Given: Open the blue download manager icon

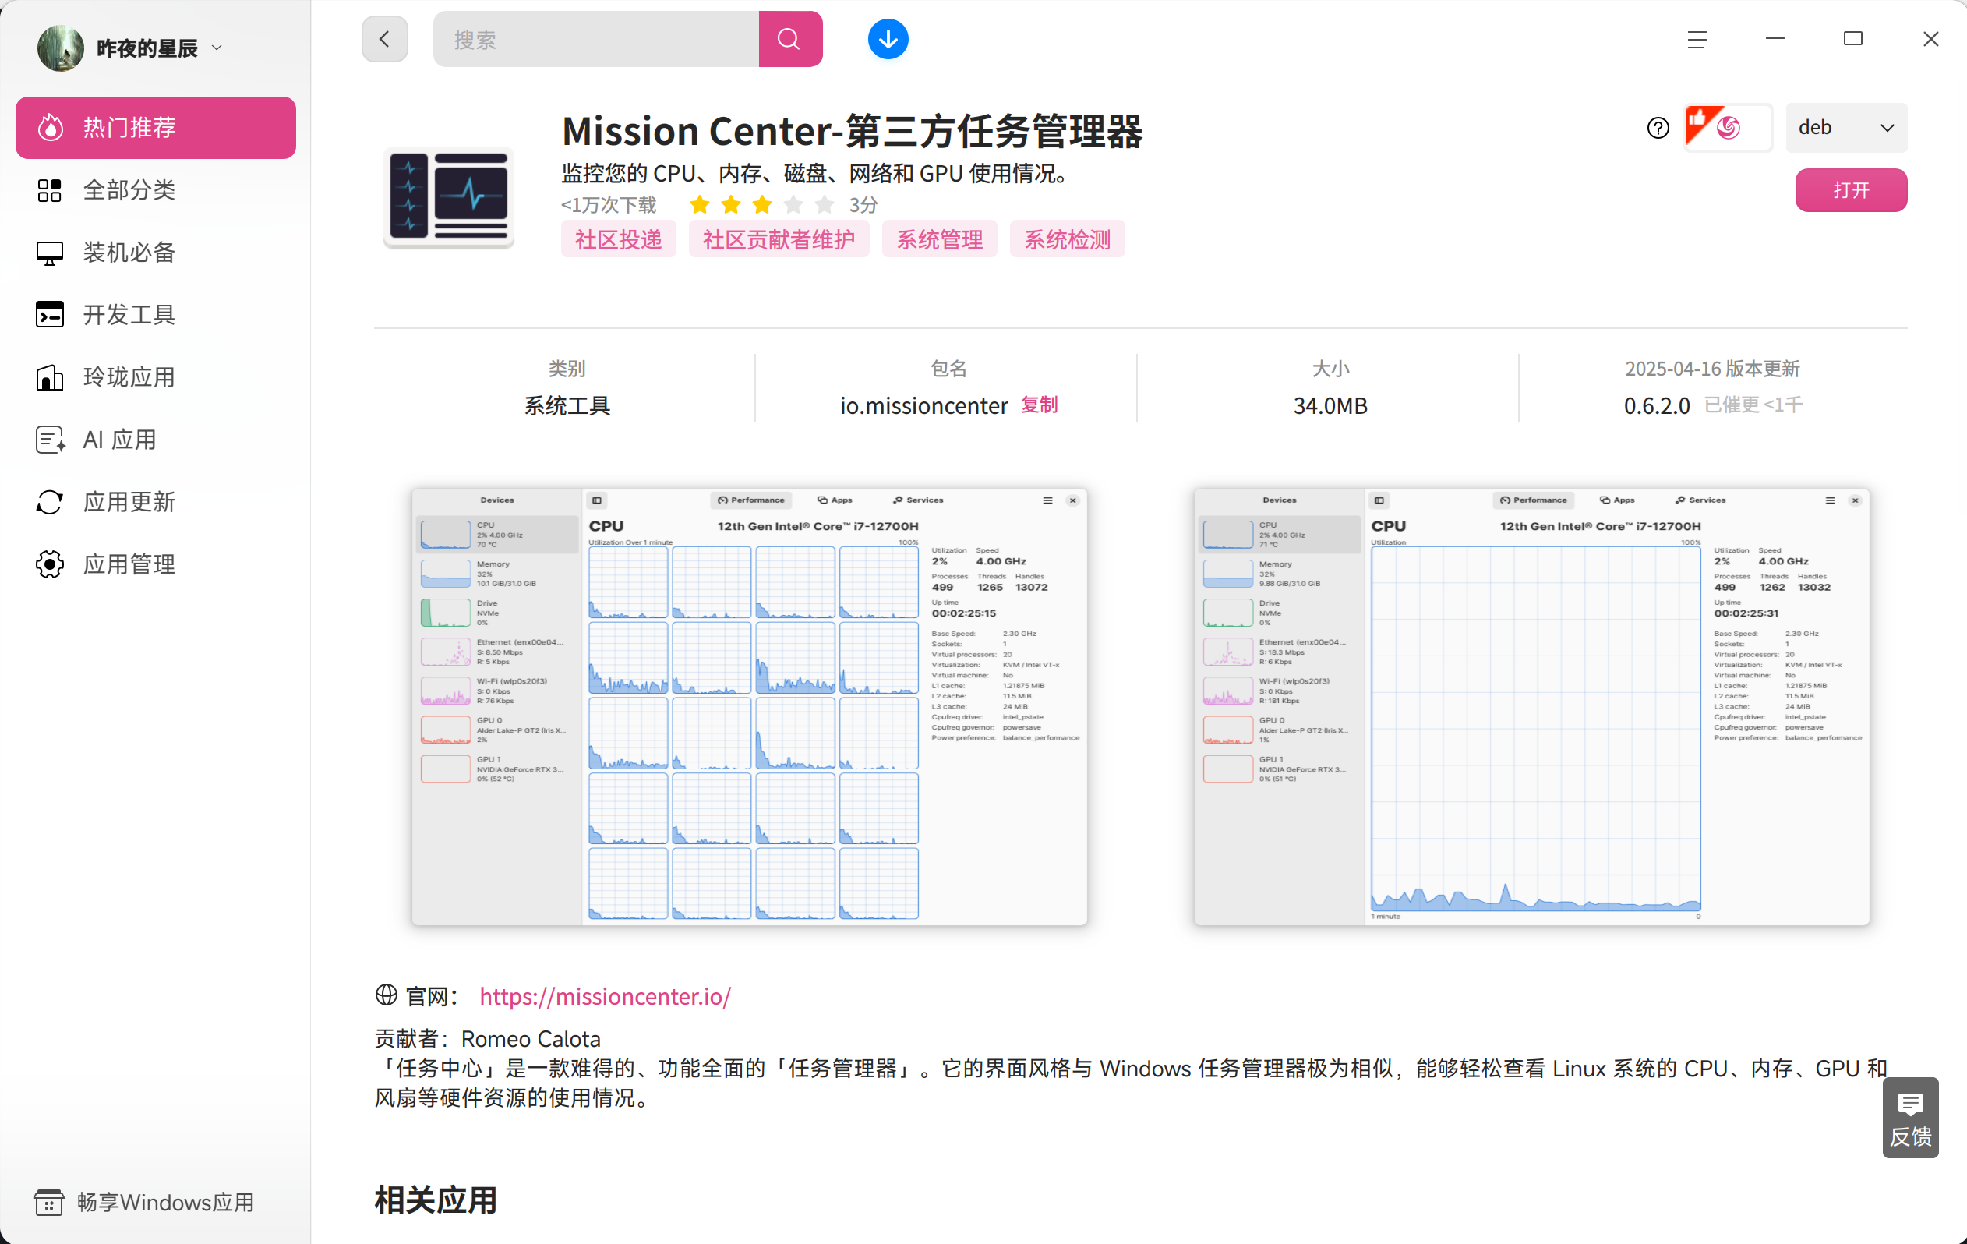Looking at the screenshot, I should (888, 38).
